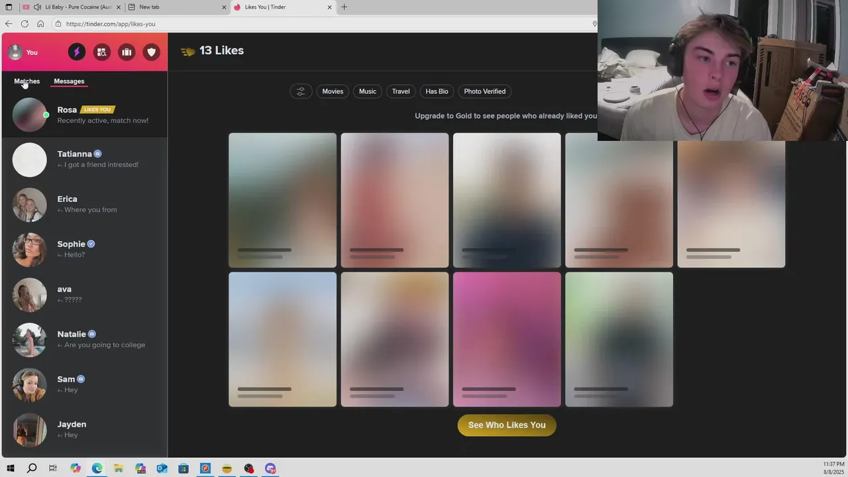Open first blurred like card, top row

282,200
